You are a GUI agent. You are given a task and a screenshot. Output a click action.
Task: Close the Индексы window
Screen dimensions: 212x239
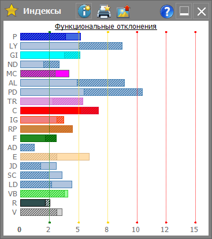[202, 12]
